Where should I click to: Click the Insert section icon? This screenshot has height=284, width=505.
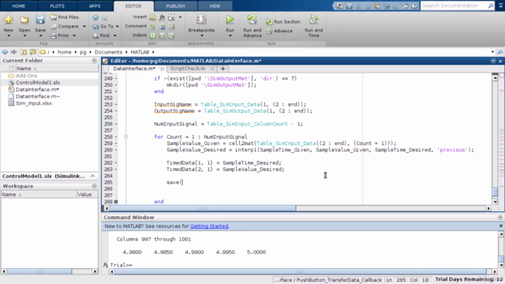point(152,17)
